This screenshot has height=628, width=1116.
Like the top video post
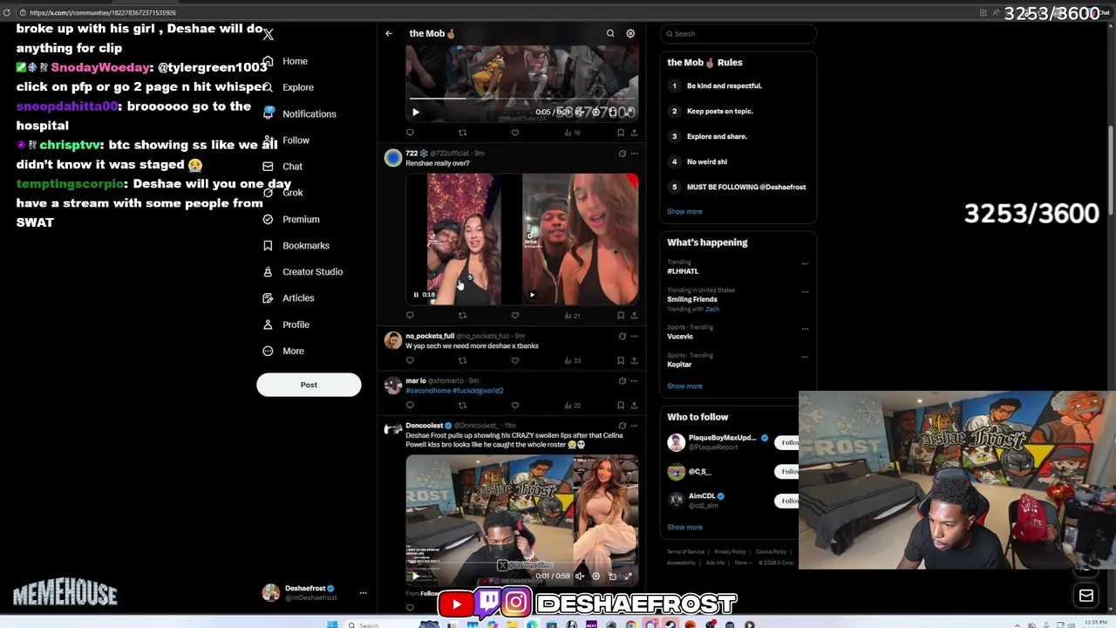(x=514, y=133)
